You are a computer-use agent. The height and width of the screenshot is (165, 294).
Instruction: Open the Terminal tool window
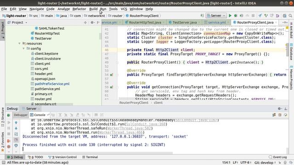(90, 157)
